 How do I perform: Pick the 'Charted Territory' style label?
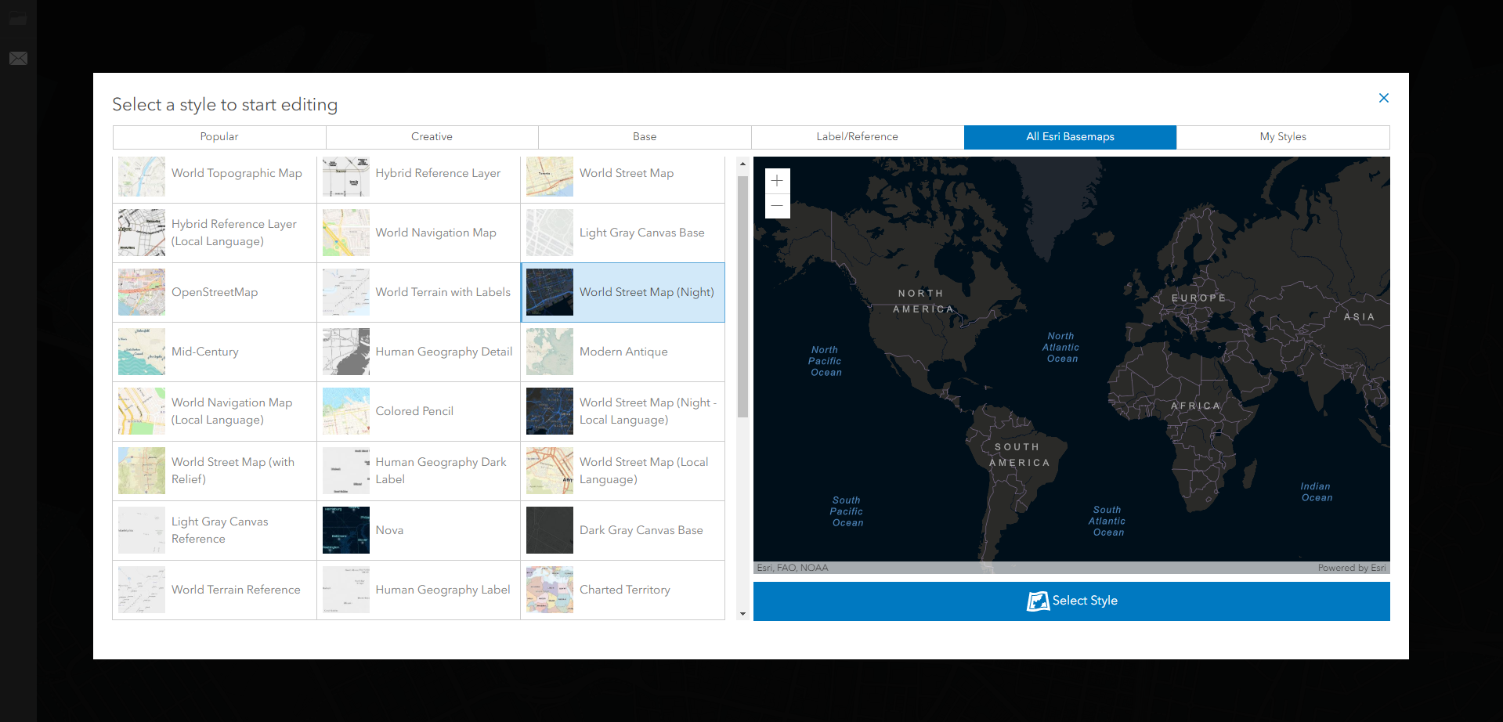click(625, 590)
